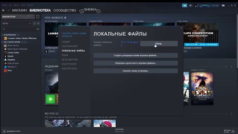
Task: Click the Decent game icon under the Lumberyard news
Action: (x=46, y=51)
